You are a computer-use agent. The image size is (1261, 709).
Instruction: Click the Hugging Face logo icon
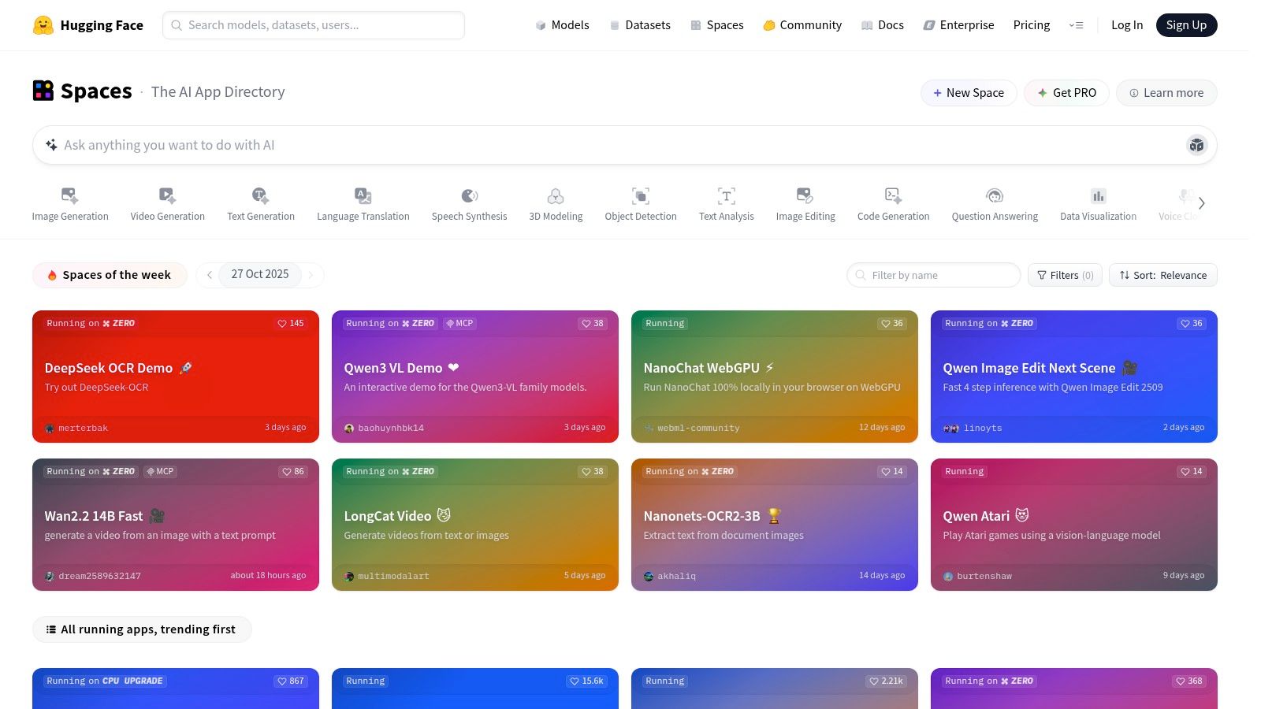[x=43, y=25]
